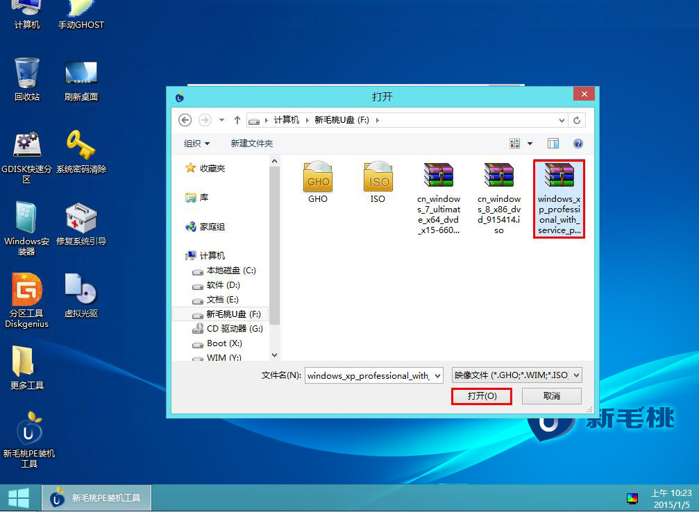This screenshot has width=699, height=512.
Task: Click 新建文件夹 in the toolbar
Action: click(x=252, y=144)
